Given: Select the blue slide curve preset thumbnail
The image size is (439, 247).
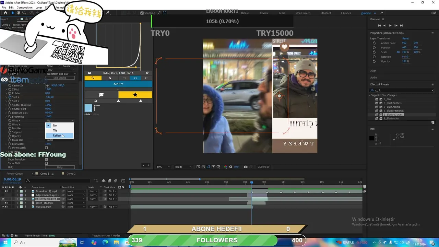Looking at the screenshot, I should point(88,108).
